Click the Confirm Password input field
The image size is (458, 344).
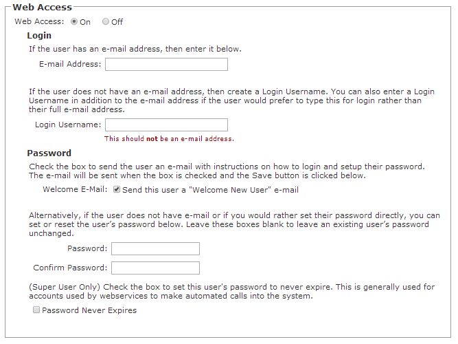[155, 268]
